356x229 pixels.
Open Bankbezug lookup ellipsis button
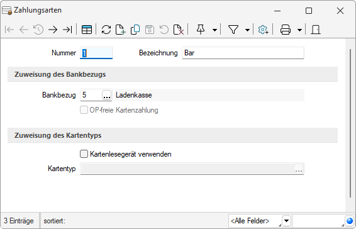tap(107, 95)
